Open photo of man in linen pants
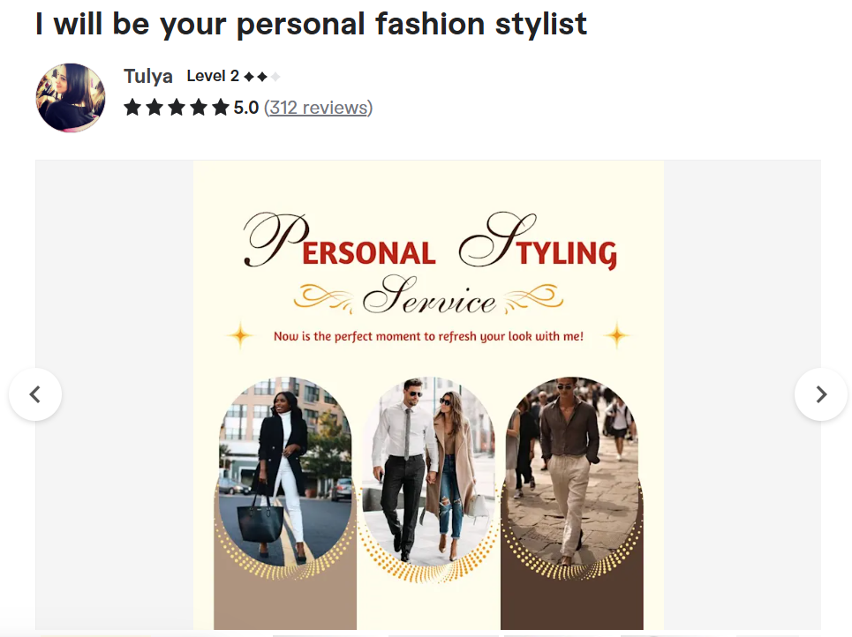The image size is (852, 637). point(572,471)
